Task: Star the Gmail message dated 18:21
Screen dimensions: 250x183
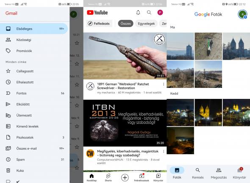Action: pyautogui.click(x=77, y=43)
